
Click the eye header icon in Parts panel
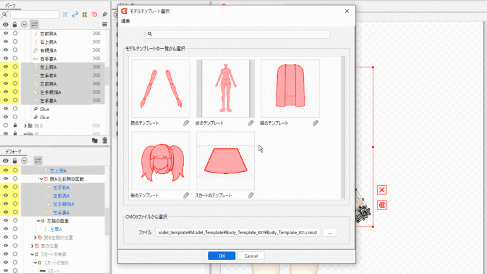pos(6,25)
